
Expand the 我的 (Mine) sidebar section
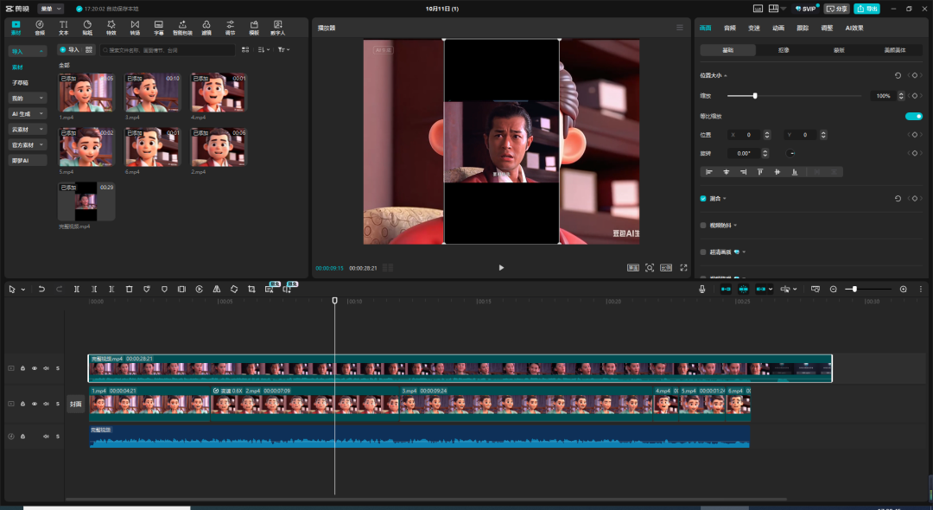point(28,99)
